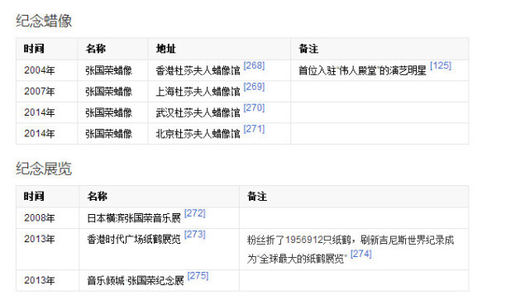Image resolution: width=530 pixels, height=300 pixels.
Task: Click 时间 header of the 纪念蜡像 table
Action: pyautogui.click(x=34, y=49)
